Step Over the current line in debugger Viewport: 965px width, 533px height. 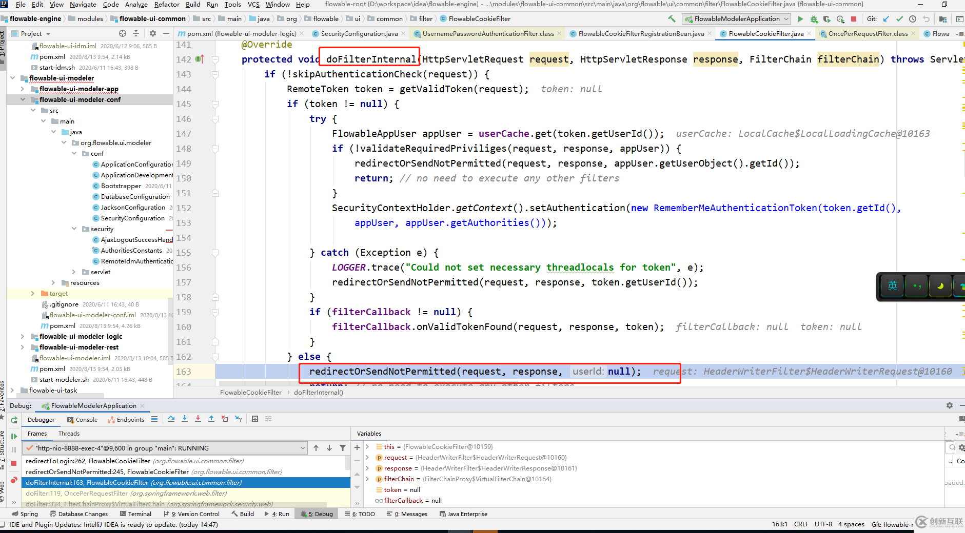coord(171,419)
